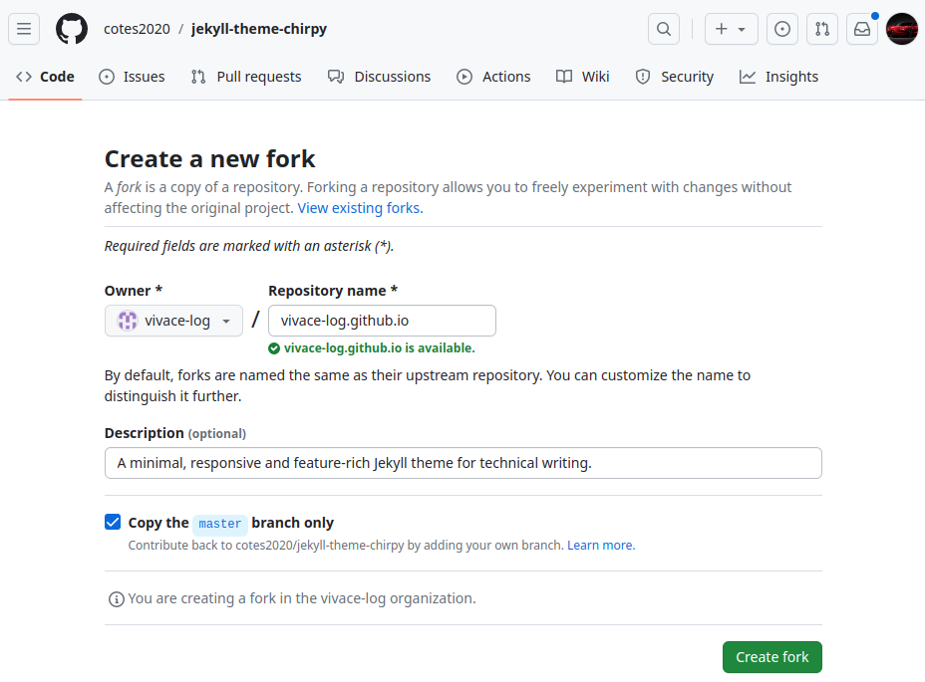Click the Repository name input field
The image size is (925, 682).
[383, 321]
